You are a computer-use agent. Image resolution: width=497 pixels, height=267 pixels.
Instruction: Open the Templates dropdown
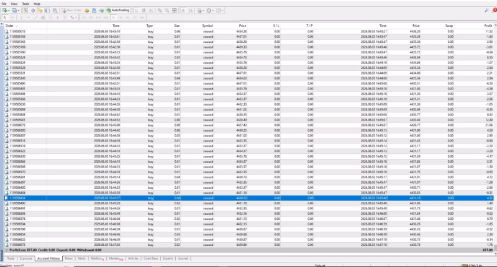pos(220,11)
